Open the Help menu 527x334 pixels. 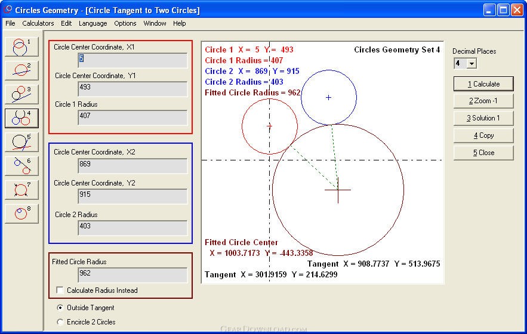[180, 23]
